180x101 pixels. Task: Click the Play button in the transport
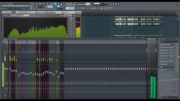click(39, 7)
